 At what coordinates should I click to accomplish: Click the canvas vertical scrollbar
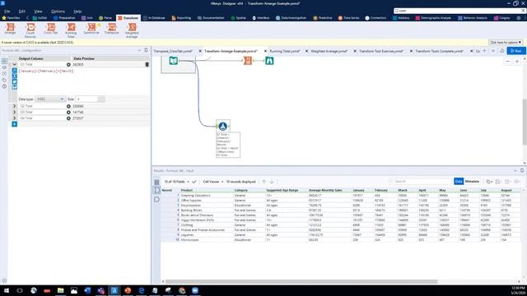coord(525,123)
